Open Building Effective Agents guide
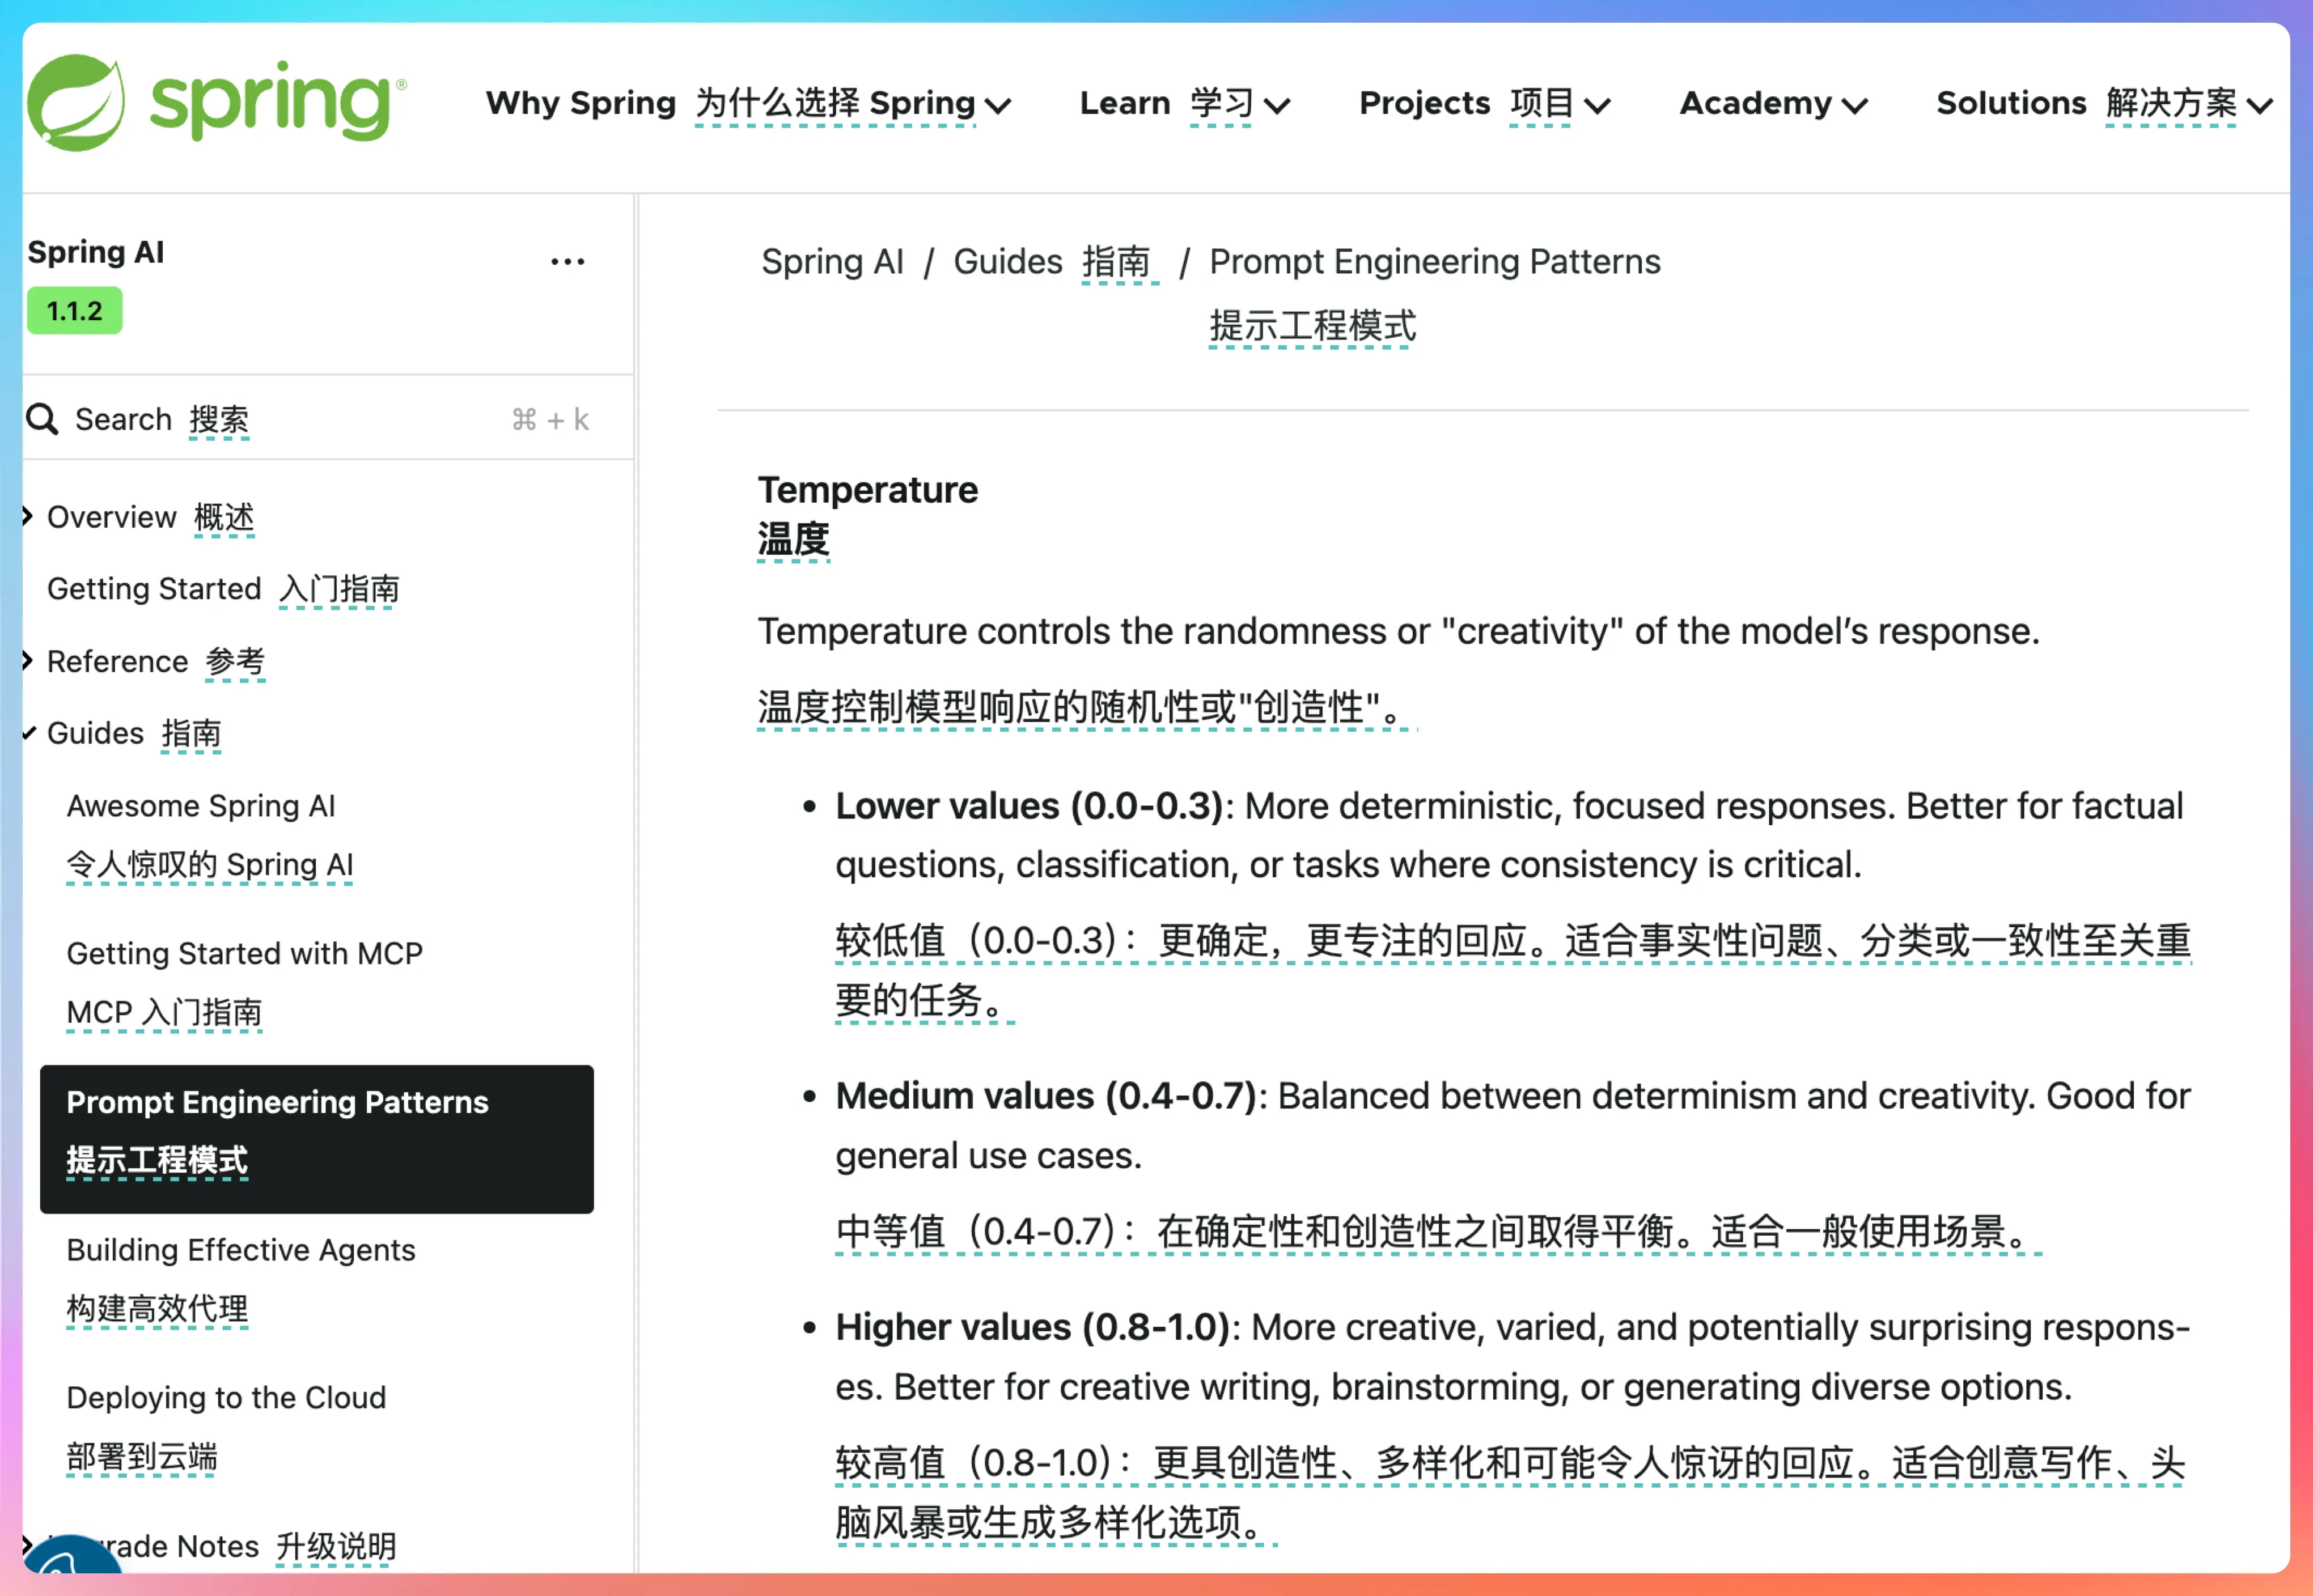 [240, 1250]
